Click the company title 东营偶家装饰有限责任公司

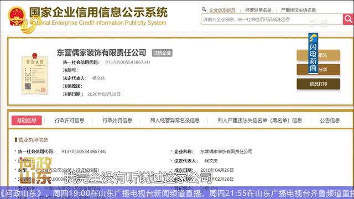tap(101, 53)
